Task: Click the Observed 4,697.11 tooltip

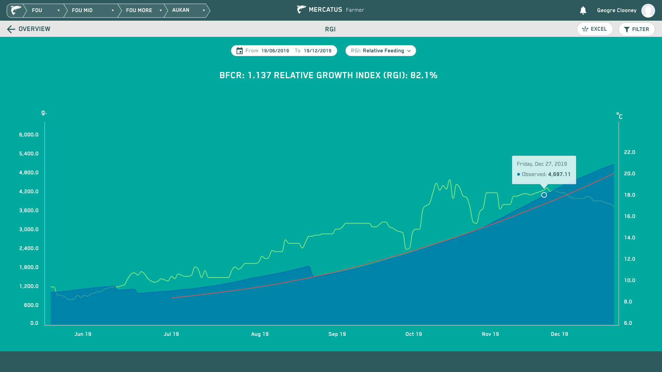Action: (544, 170)
